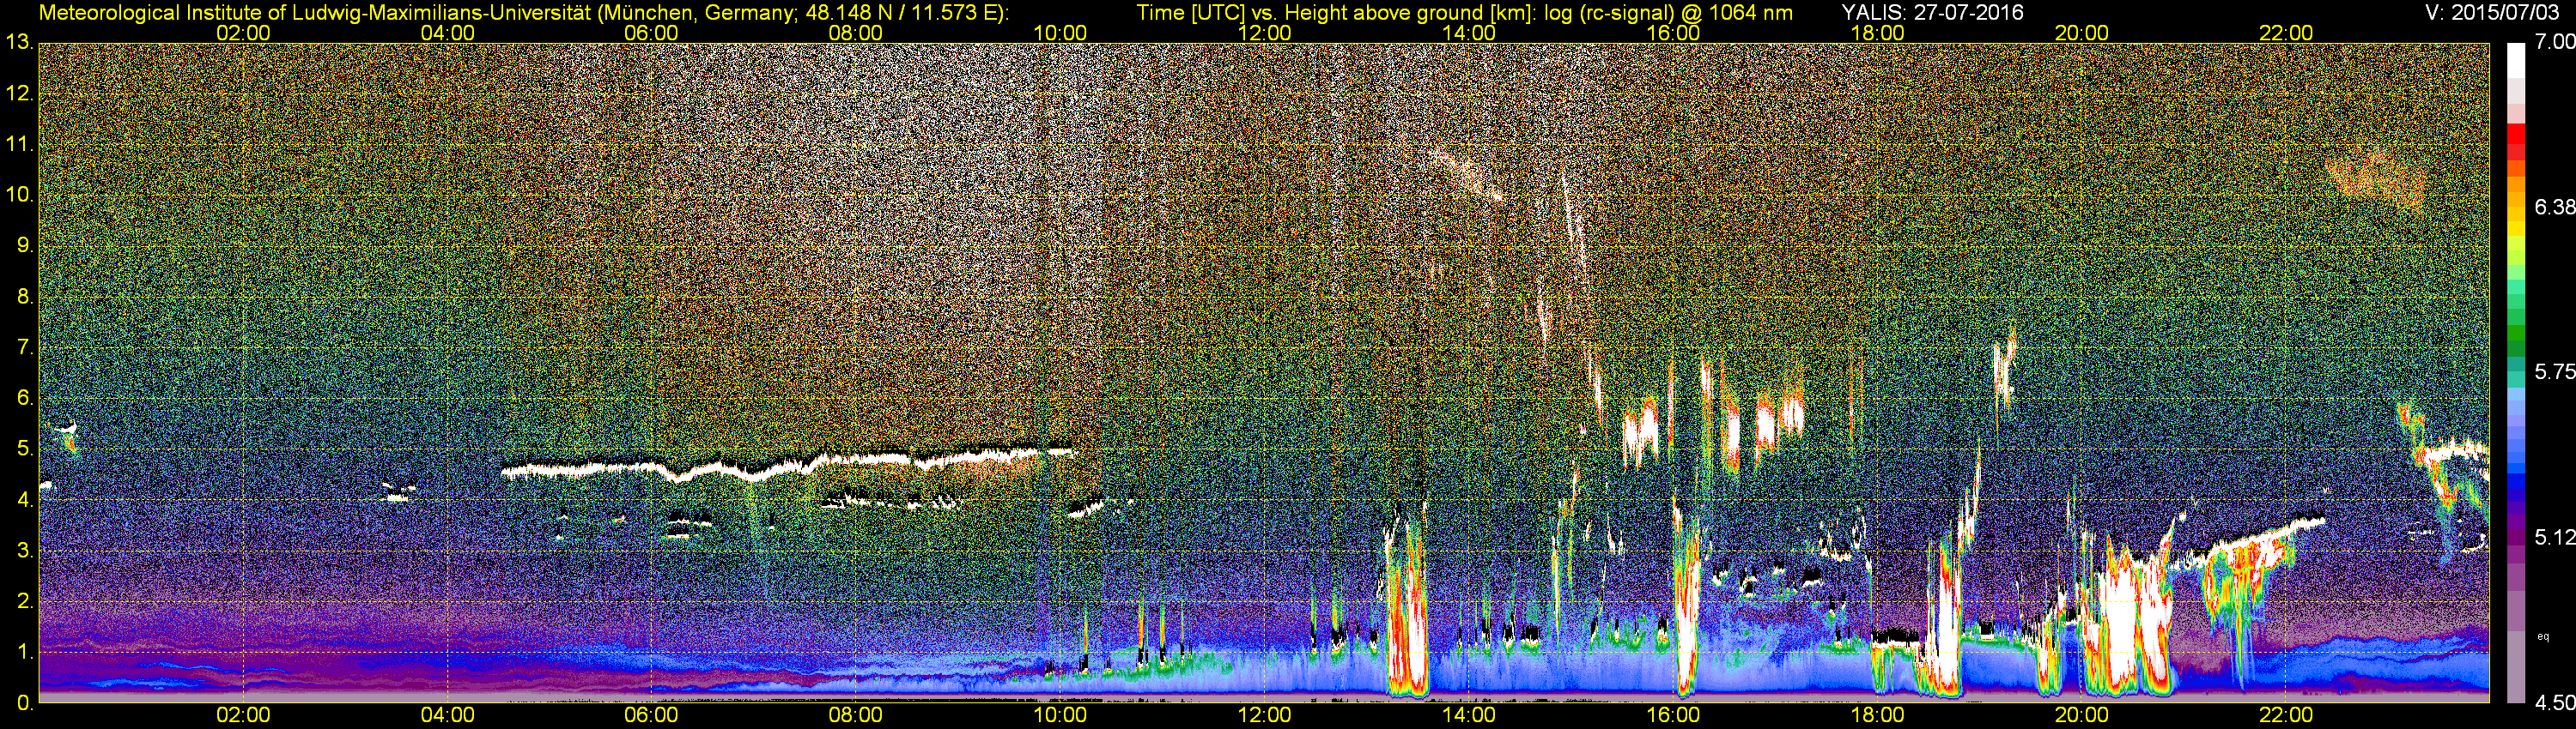
Task: Click the 02:00 time label on top axis
Action: pyautogui.click(x=243, y=33)
